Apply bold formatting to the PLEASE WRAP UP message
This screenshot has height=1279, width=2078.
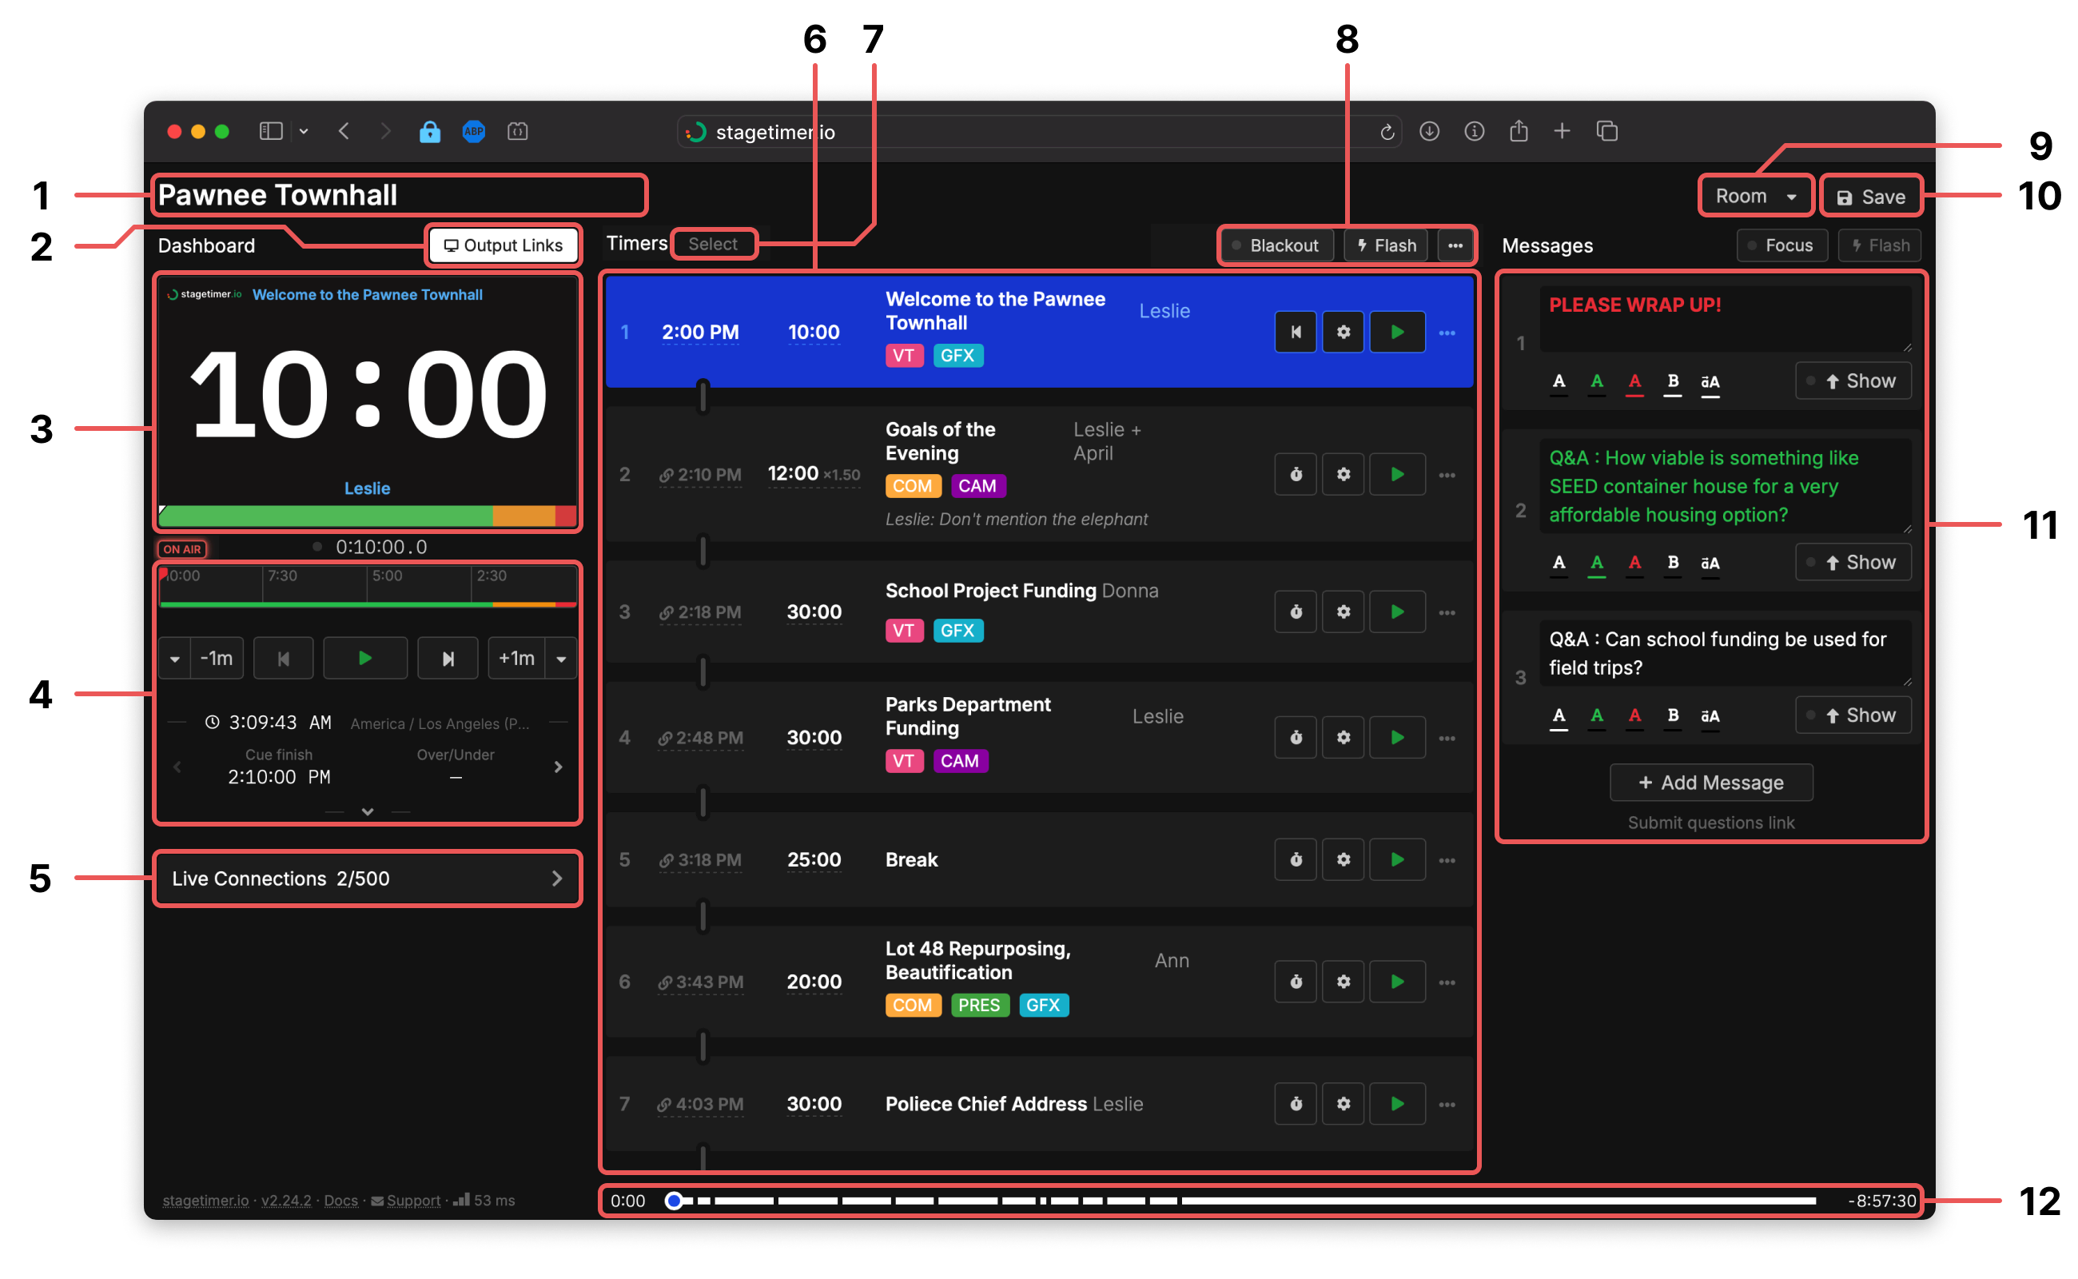pos(1672,382)
